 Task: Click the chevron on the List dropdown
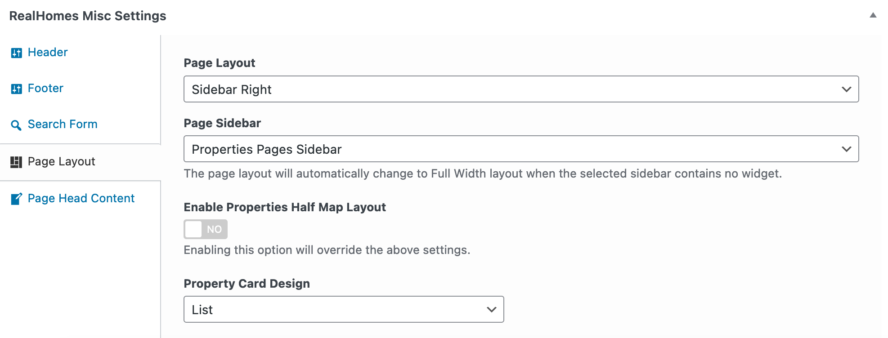[x=492, y=310]
